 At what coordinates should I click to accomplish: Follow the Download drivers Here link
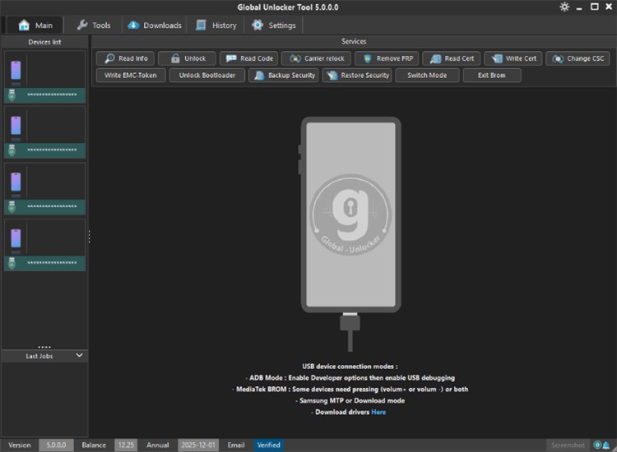[x=378, y=412]
